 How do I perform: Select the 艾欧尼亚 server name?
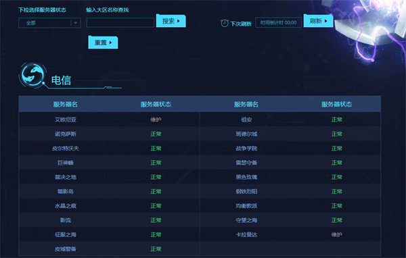coord(66,120)
